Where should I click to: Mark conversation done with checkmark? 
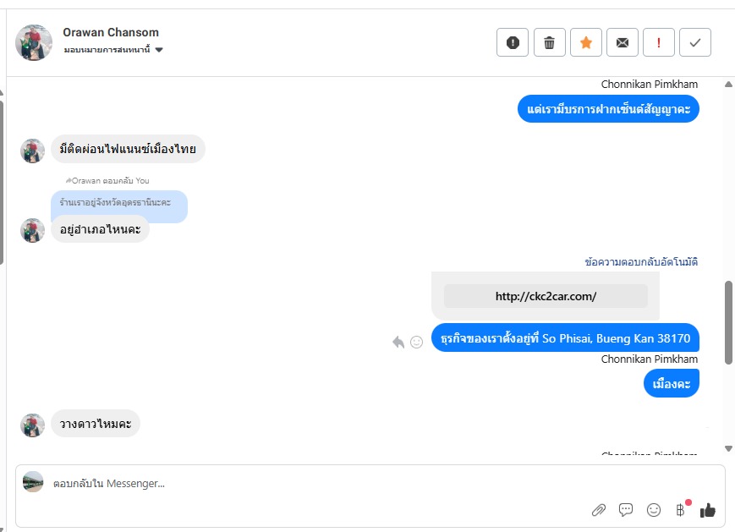pos(695,42)
